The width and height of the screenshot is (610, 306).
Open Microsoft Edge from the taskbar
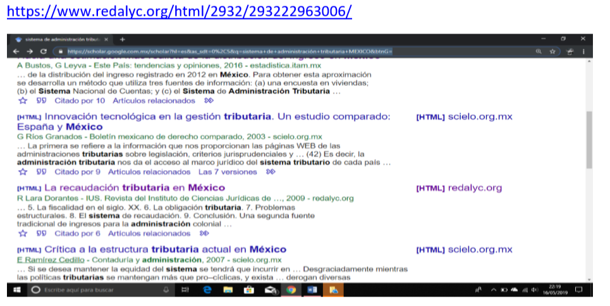point(207,290)
